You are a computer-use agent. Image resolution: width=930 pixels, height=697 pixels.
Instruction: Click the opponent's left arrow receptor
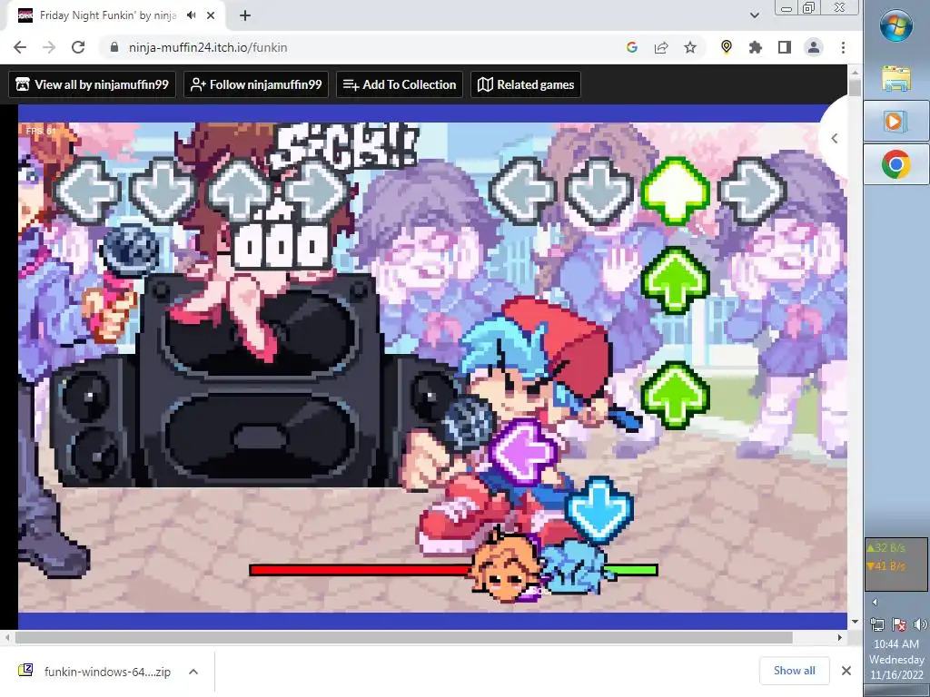(x=86, y=191)
